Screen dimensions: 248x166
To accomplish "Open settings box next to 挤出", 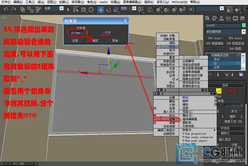I will tap(155, 116).
